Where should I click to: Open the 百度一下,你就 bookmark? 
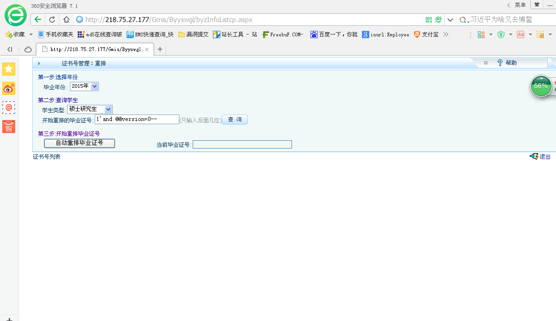coord(334,34)
